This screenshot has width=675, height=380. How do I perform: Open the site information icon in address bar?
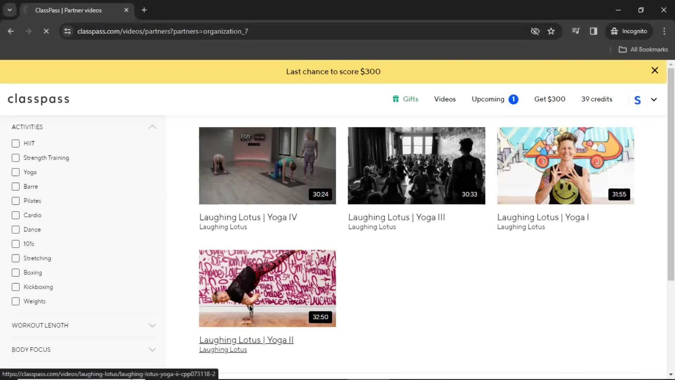pyautogui.click(x=67, y=31)
